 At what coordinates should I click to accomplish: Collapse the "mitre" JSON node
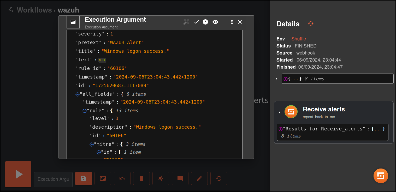pyautogui.click(x=92, y=145)
